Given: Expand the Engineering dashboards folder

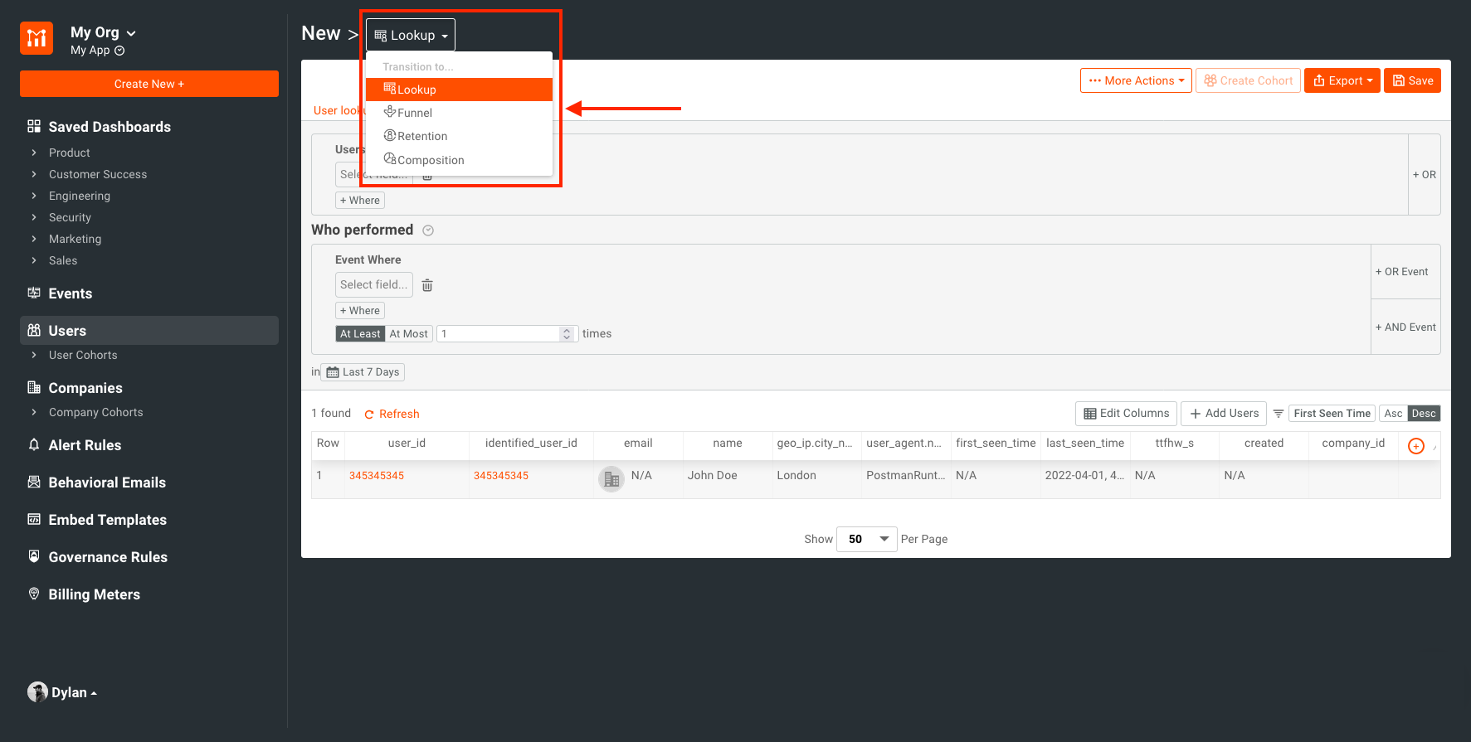Looking at the screenshot, I should 34,196.
